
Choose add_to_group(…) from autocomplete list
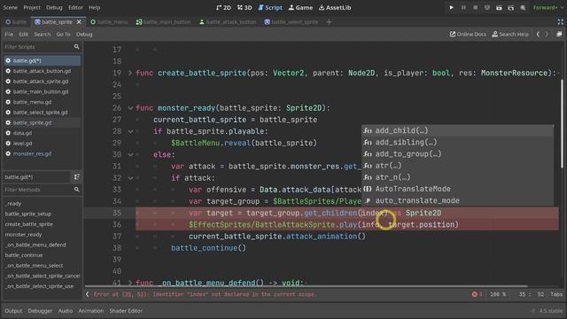[457, 153]
